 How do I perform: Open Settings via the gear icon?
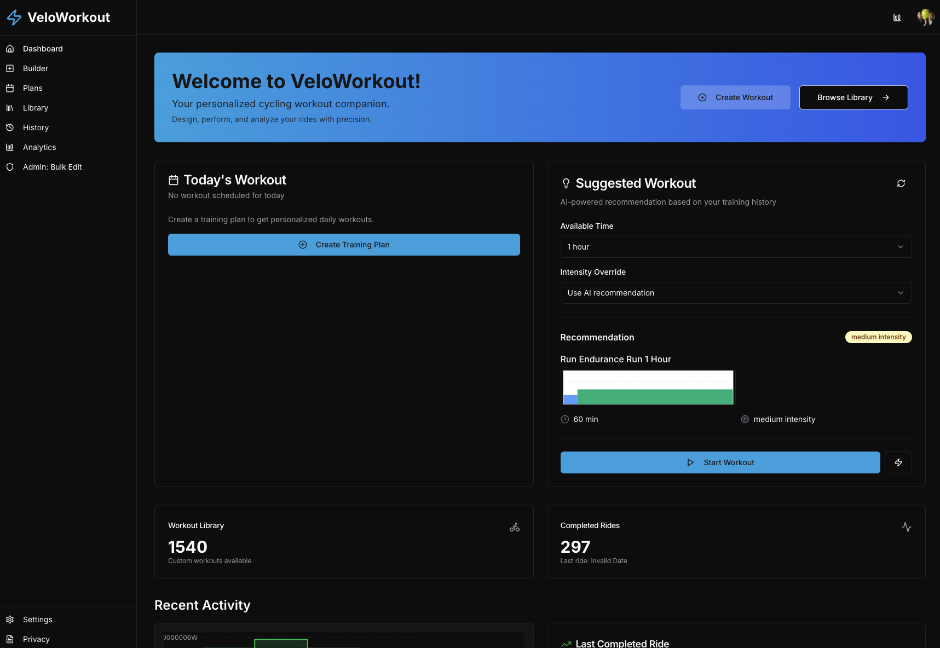10,619
